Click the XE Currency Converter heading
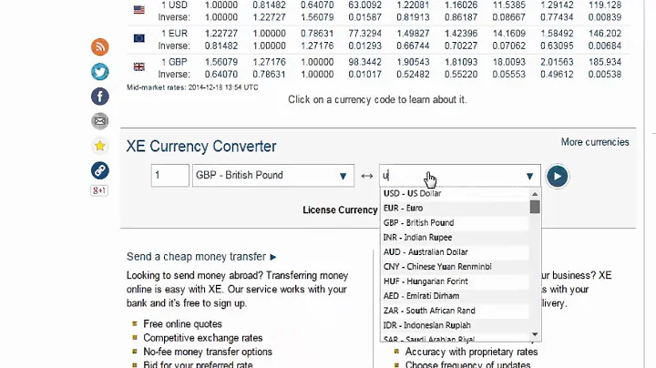 [x=201, y=147]
